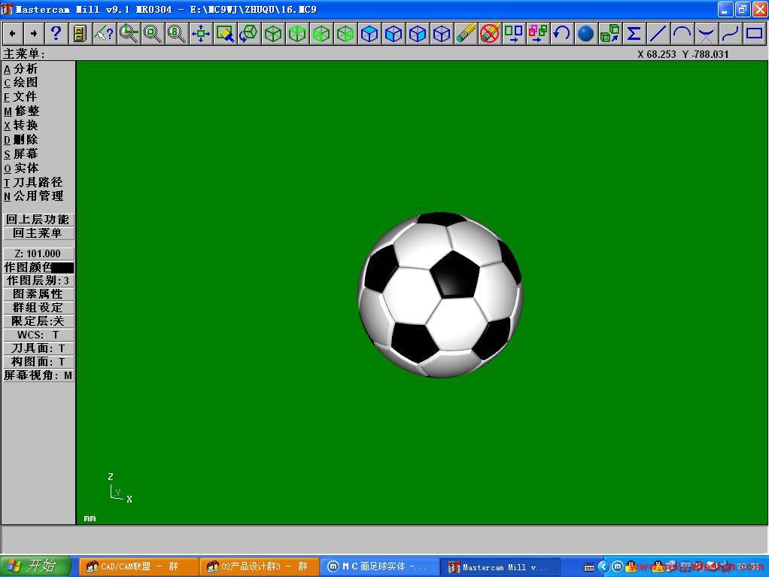Open the 作图颜色 black color swatch

[62, 267]
